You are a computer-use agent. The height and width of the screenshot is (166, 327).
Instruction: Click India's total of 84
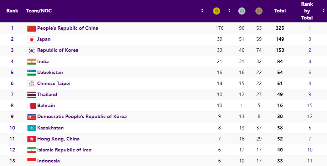(x=280, y=61)
